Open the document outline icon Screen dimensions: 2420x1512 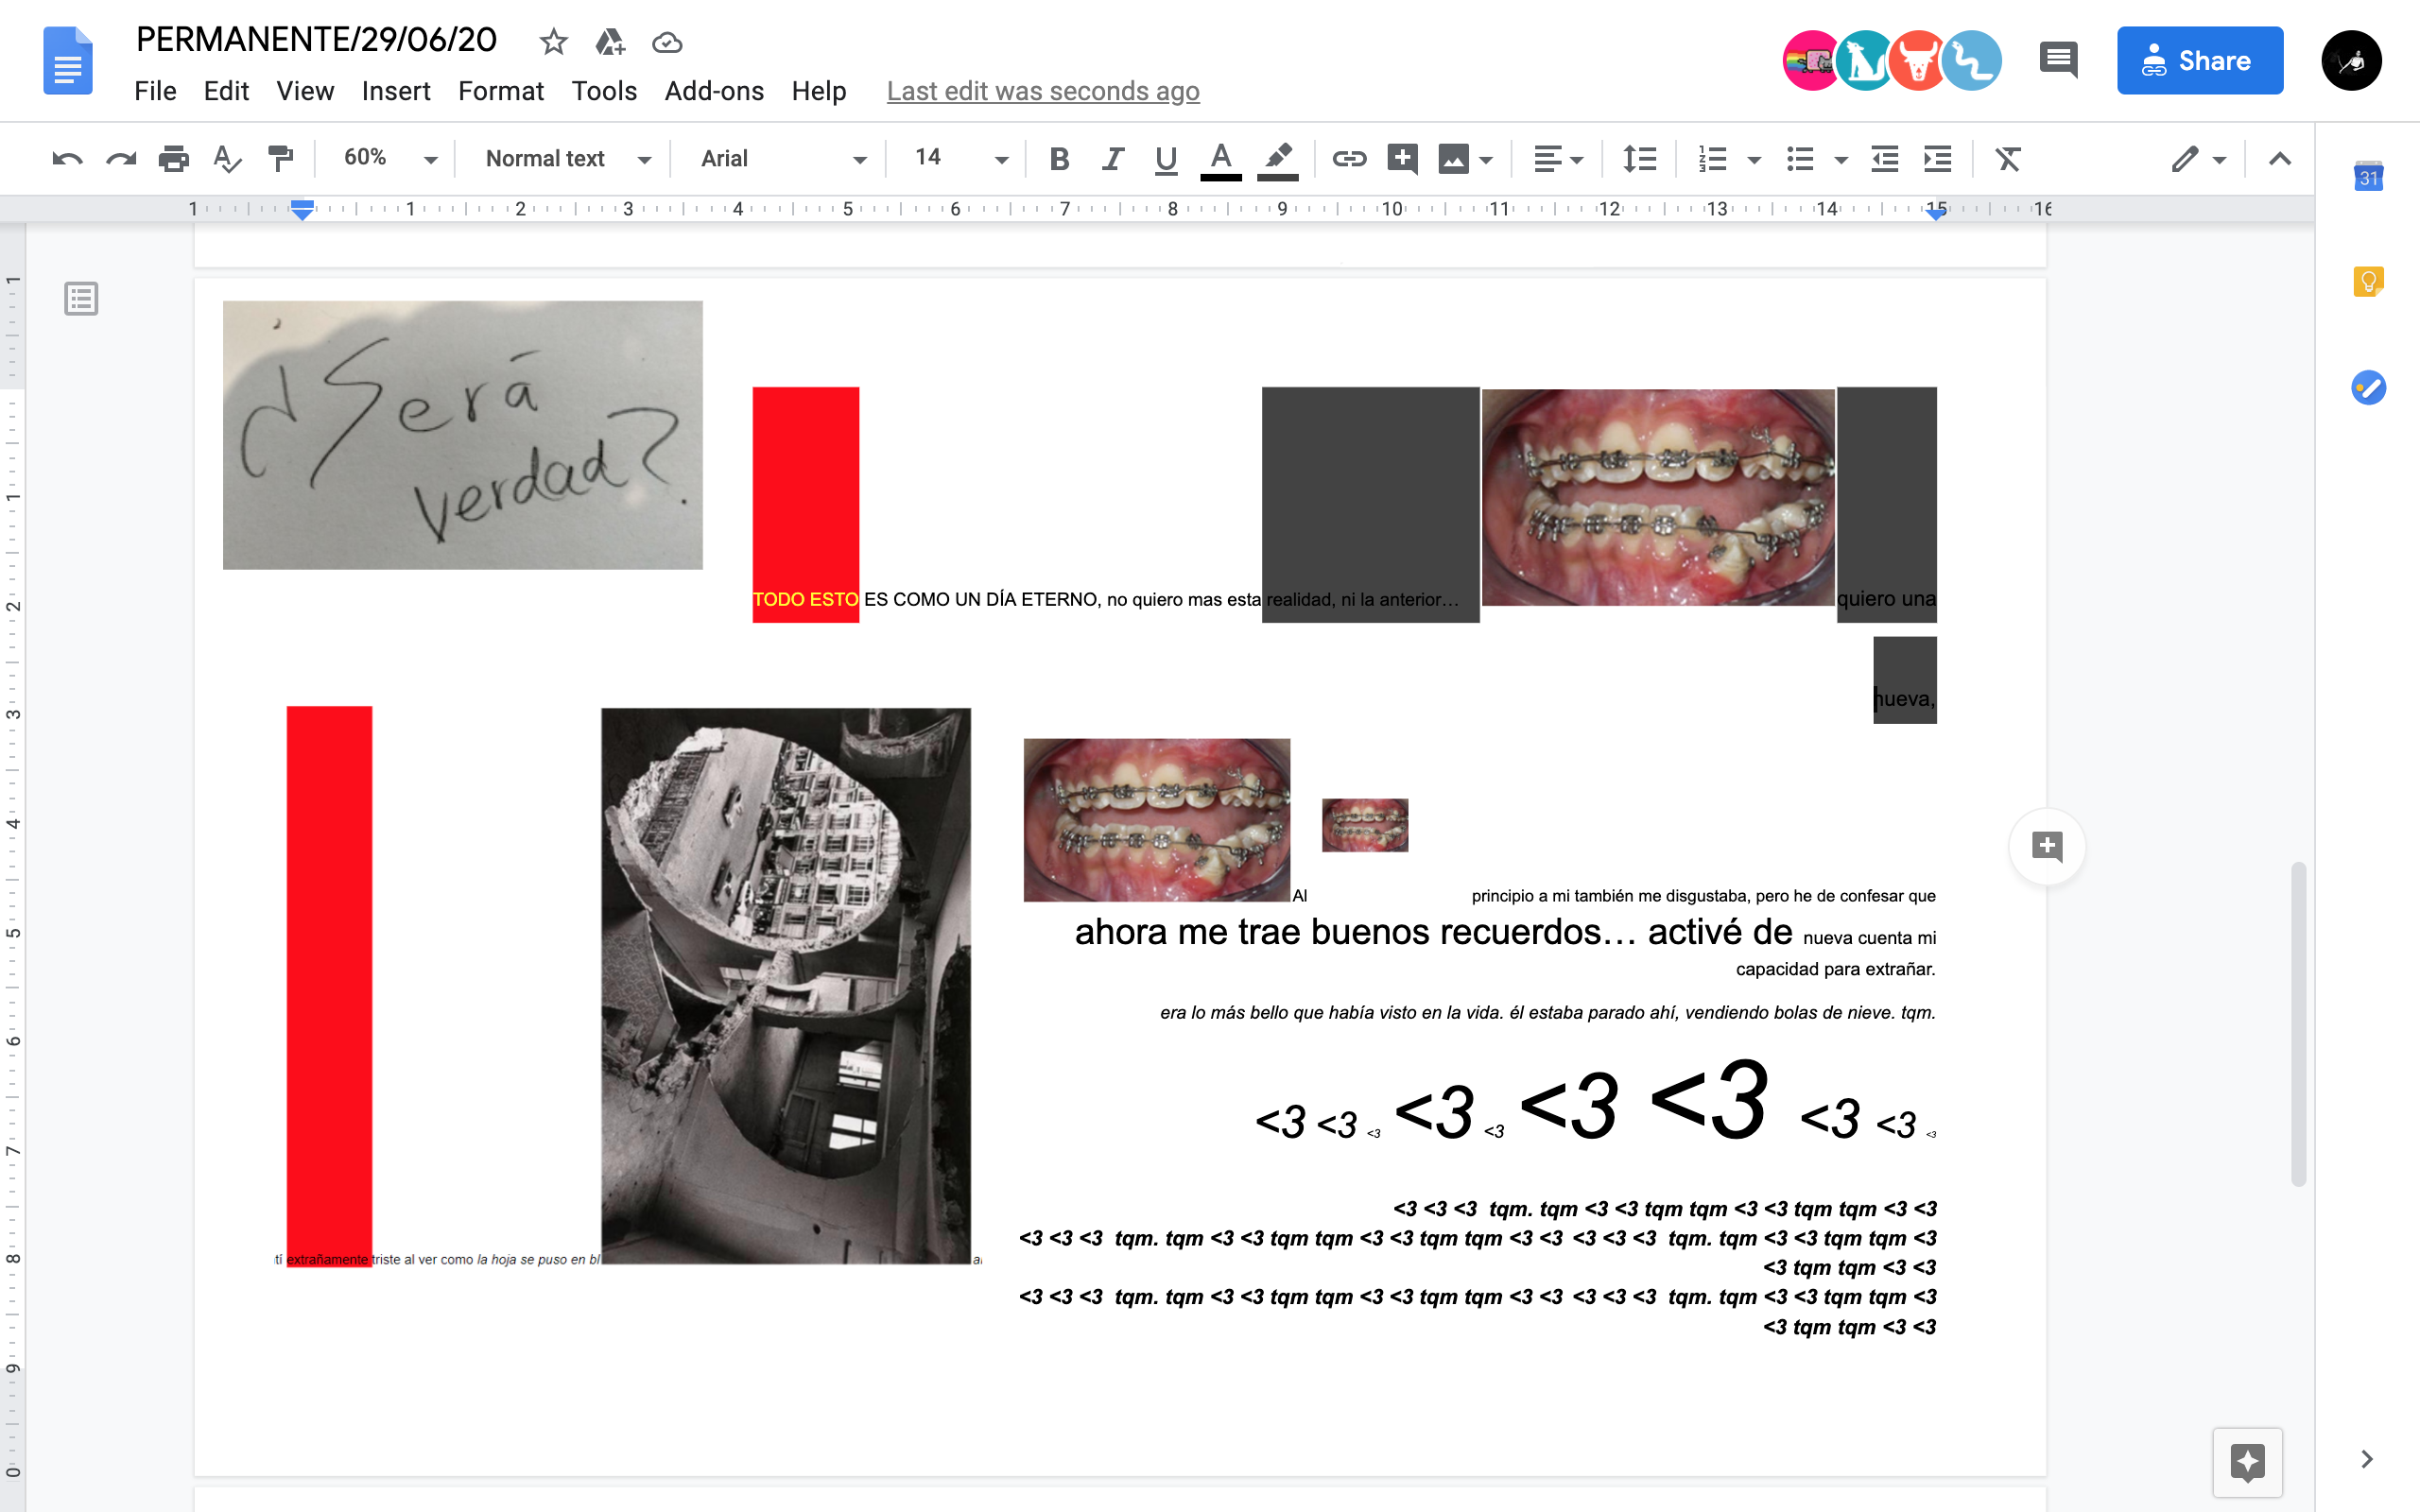tap(81, 299)
